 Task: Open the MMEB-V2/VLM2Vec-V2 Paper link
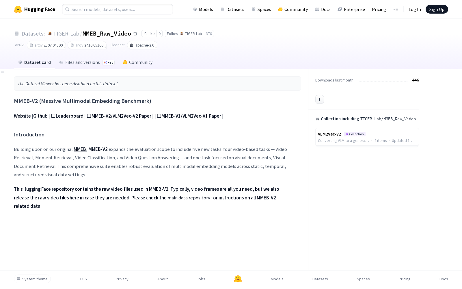pos(119,116)
